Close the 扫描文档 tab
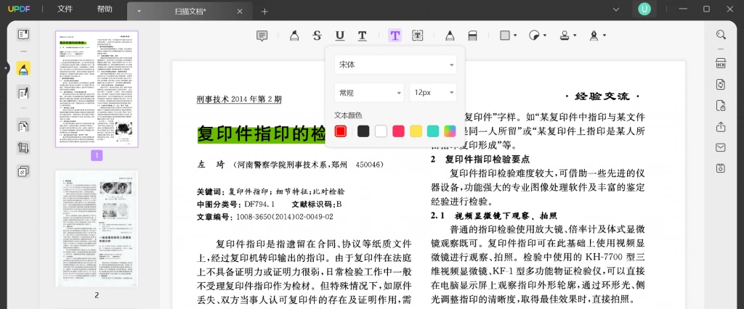Image resolution: width=744 pixels, height=309 pixels. point(240,12)
